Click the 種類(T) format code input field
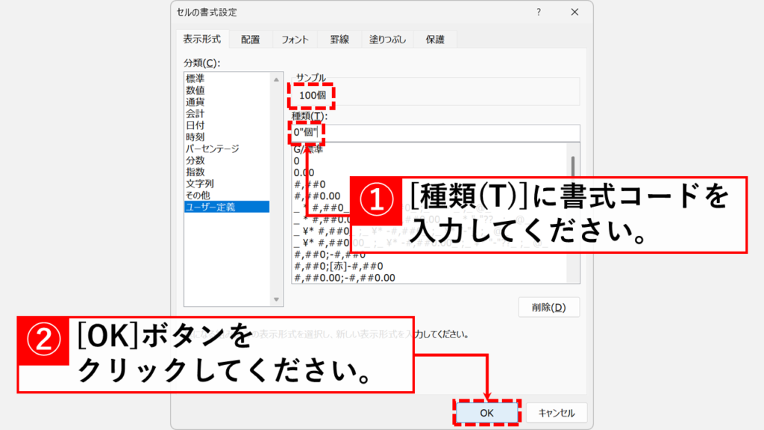This screenshot has width=764, height=430. [x=436, y=133]
